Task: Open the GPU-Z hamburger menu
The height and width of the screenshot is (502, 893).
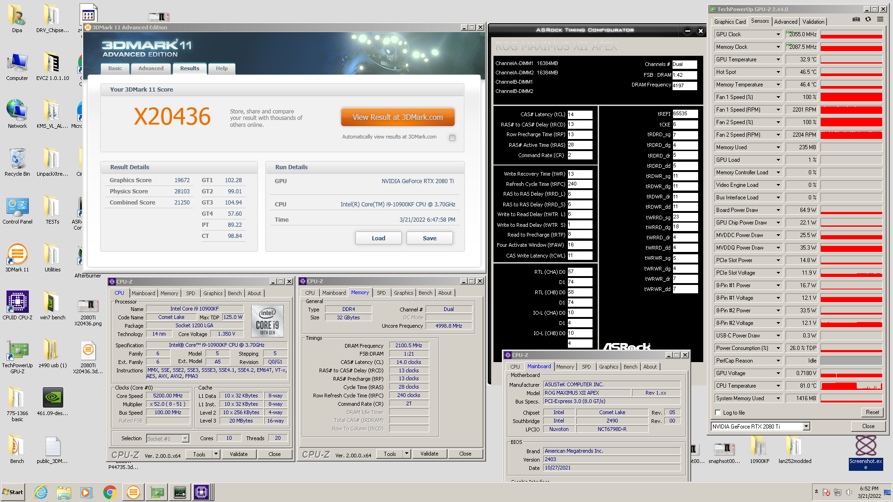Action: pos(880,20)
